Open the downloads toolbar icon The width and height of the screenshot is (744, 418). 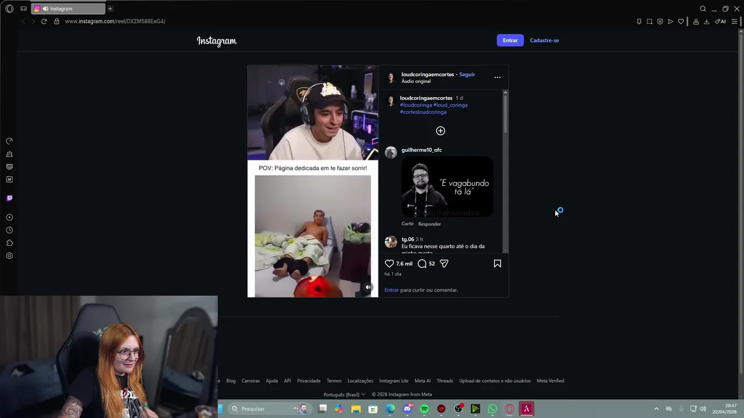(x=706, y=21)
